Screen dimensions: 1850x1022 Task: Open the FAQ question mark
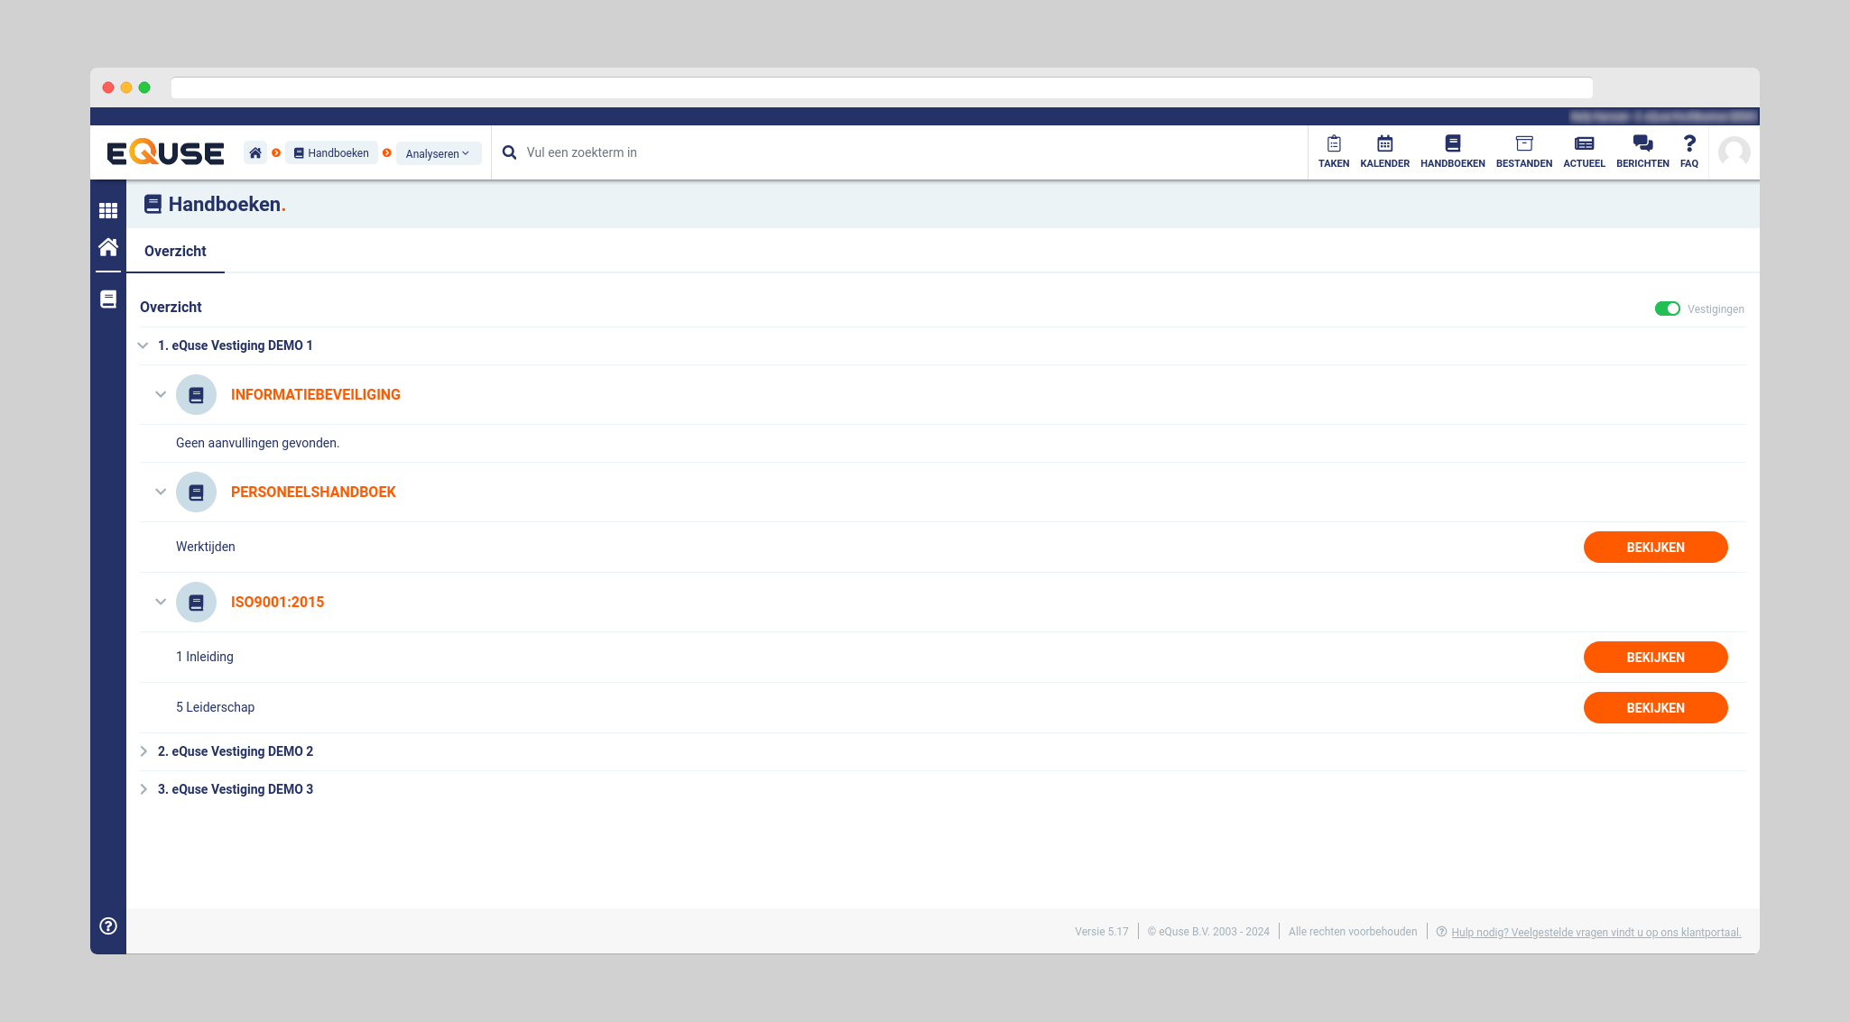point(1688,152)
